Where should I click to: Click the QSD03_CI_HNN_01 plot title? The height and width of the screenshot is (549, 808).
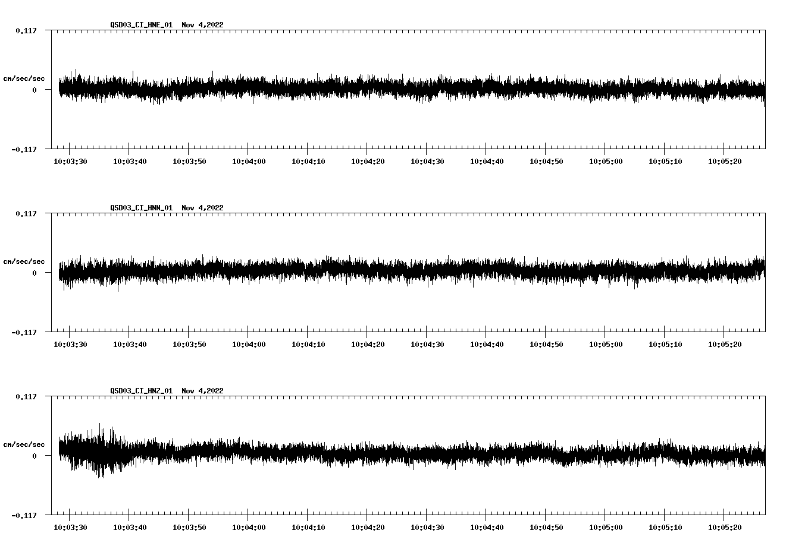coord(167,208)
